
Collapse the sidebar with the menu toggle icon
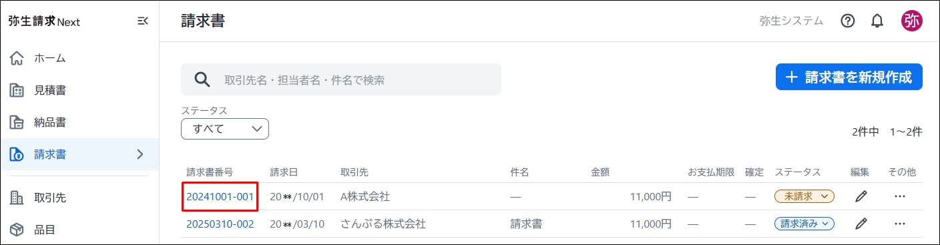[142, 21]
